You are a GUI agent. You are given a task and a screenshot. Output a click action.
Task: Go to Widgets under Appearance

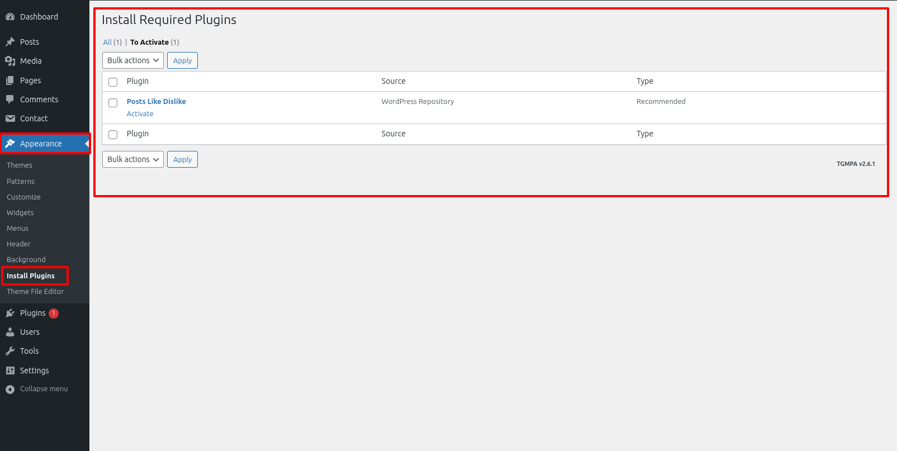click(x=20, y=213)
